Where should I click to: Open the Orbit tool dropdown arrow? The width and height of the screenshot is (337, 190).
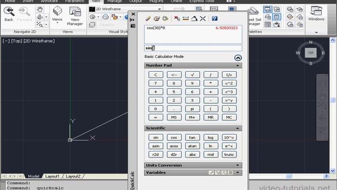tap(46, 17)
